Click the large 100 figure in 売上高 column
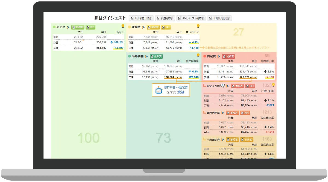328x182 pixels. pos(88,138)
